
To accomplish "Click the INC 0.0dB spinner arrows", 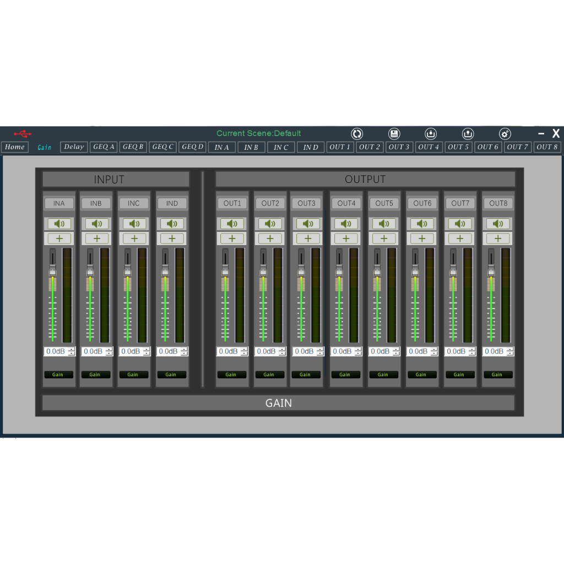I will 146,351.
